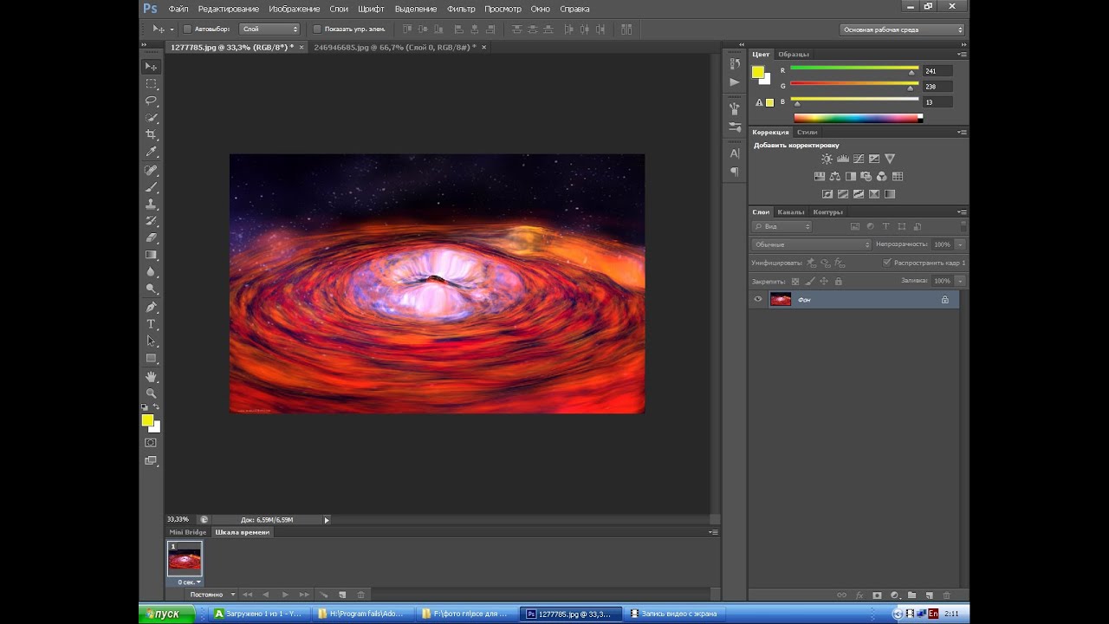Screen dimensions: 1109x624
Task: Enable Показать упр. элем. checkbox
Action: tap(317, 29)
